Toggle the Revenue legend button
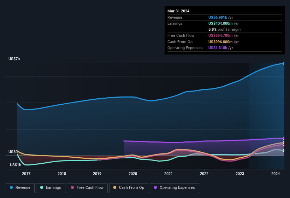Viewport: 290px width, 198px height. [x=20, y=188]
